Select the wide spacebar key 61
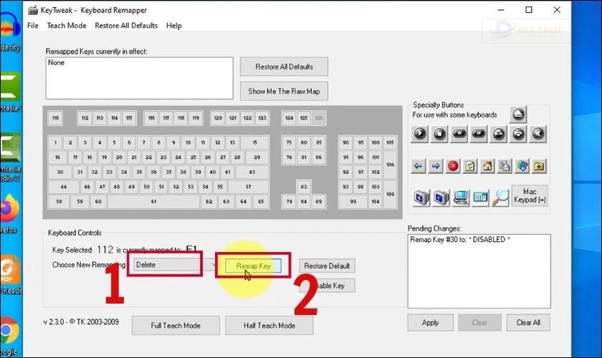Viewport: 602px width, 358px height. (153, 201)
